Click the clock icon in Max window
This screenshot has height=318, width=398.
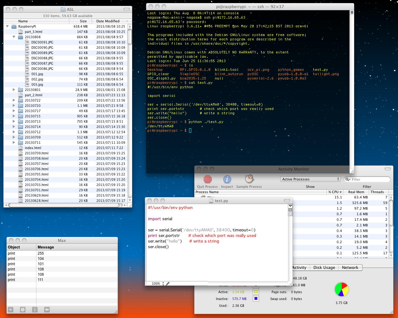point(23,309)
